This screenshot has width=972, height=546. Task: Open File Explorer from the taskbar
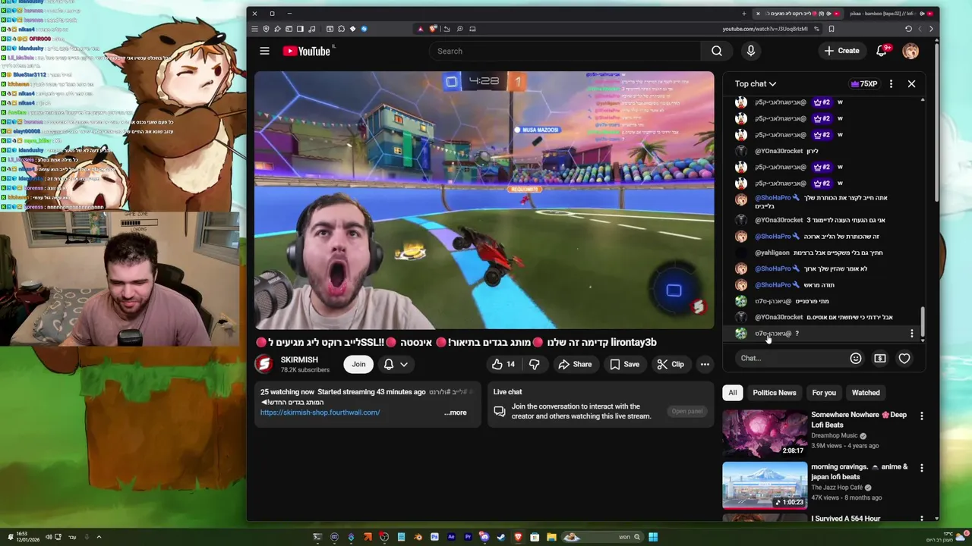tap(551, 537)
